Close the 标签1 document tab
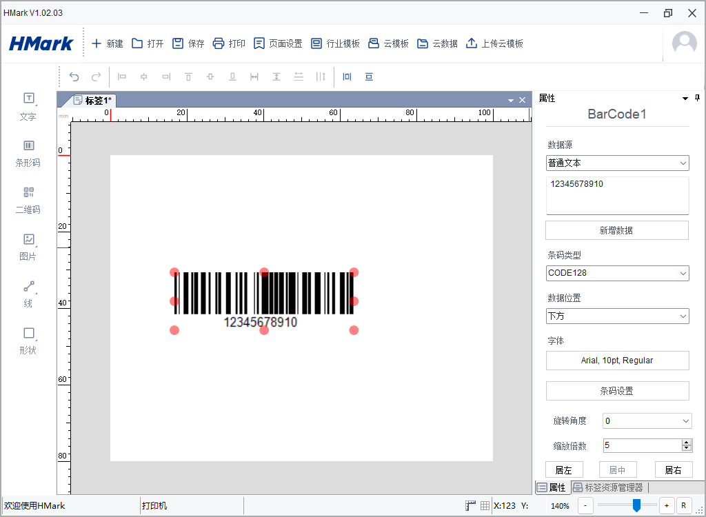Viewport: 706px width, 517px height. point(523,100)
